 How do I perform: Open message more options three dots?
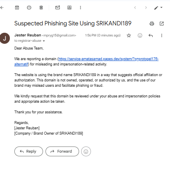coord(162,36)
